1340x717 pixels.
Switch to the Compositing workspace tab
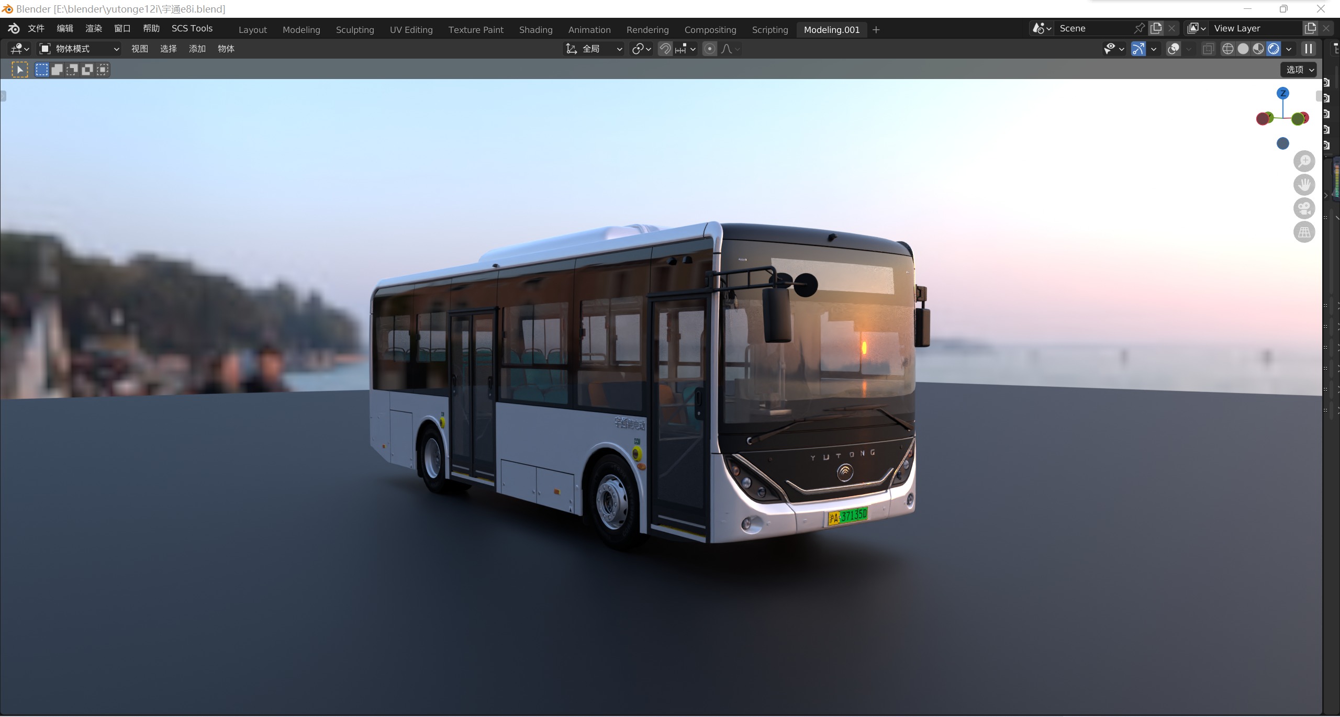pyautogui.click(x=710, y=30)
